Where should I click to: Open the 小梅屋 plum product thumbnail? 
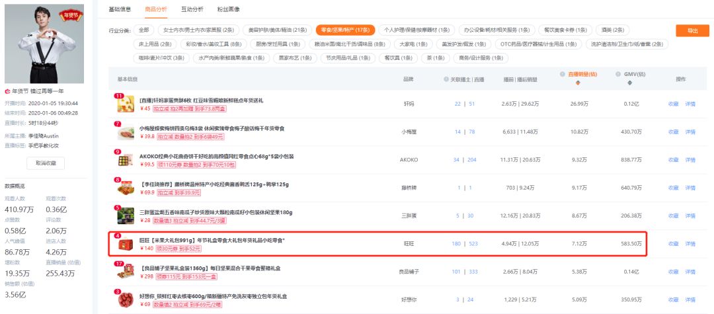coord(126,133)
